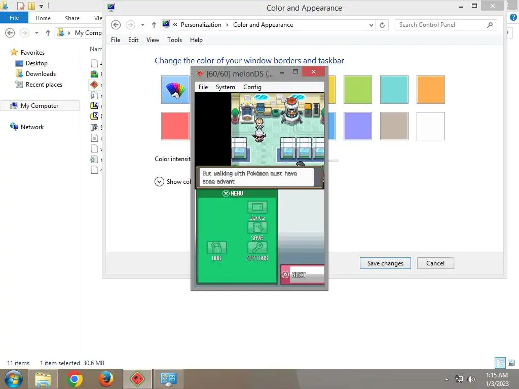Open recent locations dropdown in Explorer window

[x=36, y=33]
